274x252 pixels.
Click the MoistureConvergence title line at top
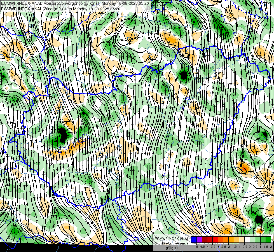point(75,3)
